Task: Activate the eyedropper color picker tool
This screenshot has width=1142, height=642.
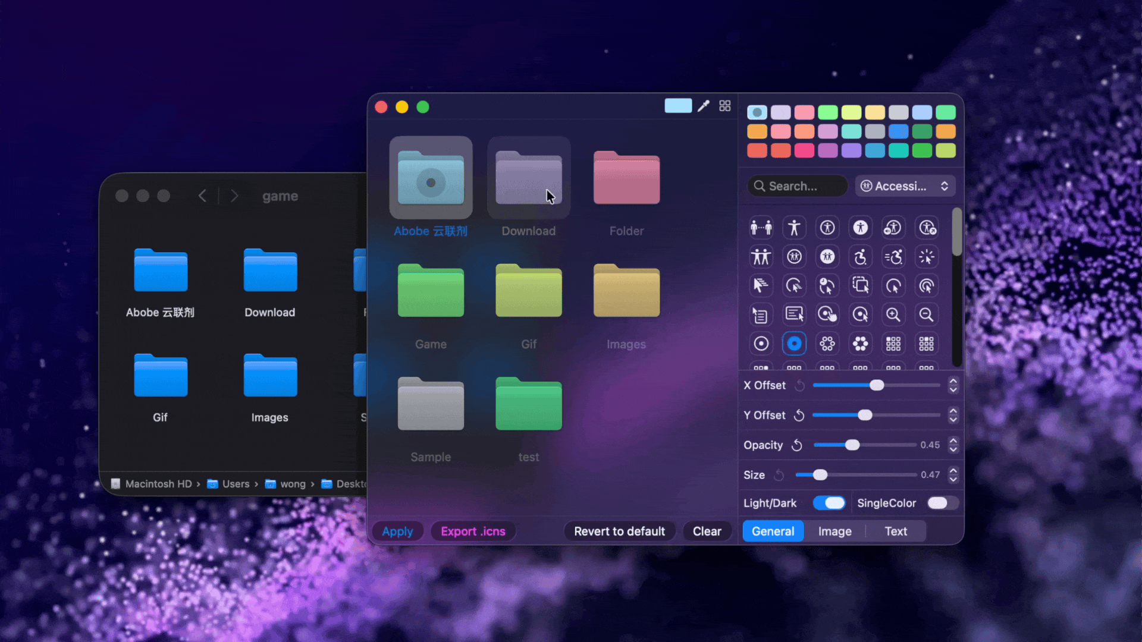Action: point(703,106)
